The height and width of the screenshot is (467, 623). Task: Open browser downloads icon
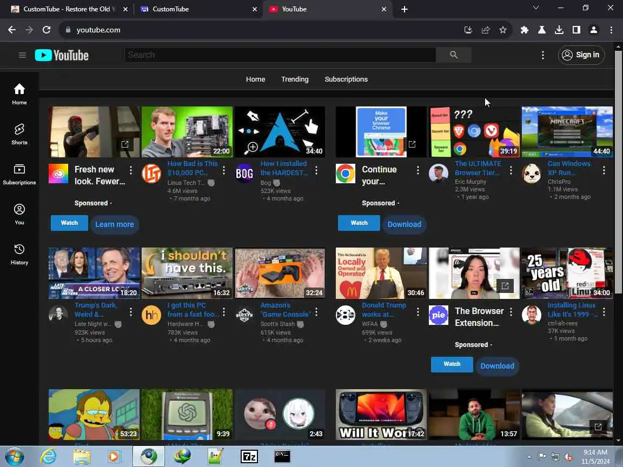click(559, 30)
